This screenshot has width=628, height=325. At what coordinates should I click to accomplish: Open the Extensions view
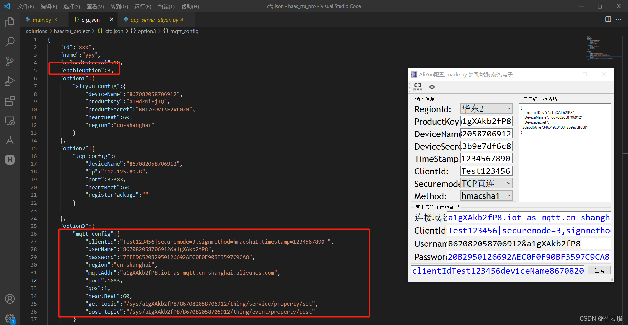[10, 101]
